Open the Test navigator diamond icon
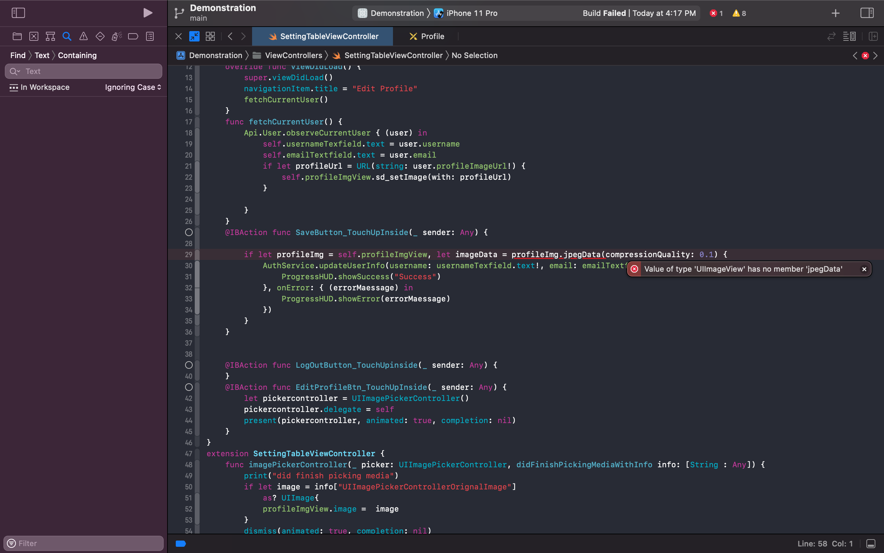Viewport: 884px width, 553px height. [100, 36]
